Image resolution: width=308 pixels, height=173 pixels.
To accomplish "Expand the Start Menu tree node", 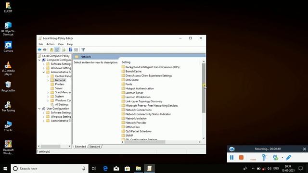I will click(48, 93).
